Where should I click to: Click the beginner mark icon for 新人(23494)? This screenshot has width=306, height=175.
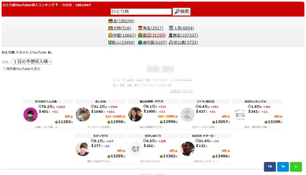click(x=110, y=42)
